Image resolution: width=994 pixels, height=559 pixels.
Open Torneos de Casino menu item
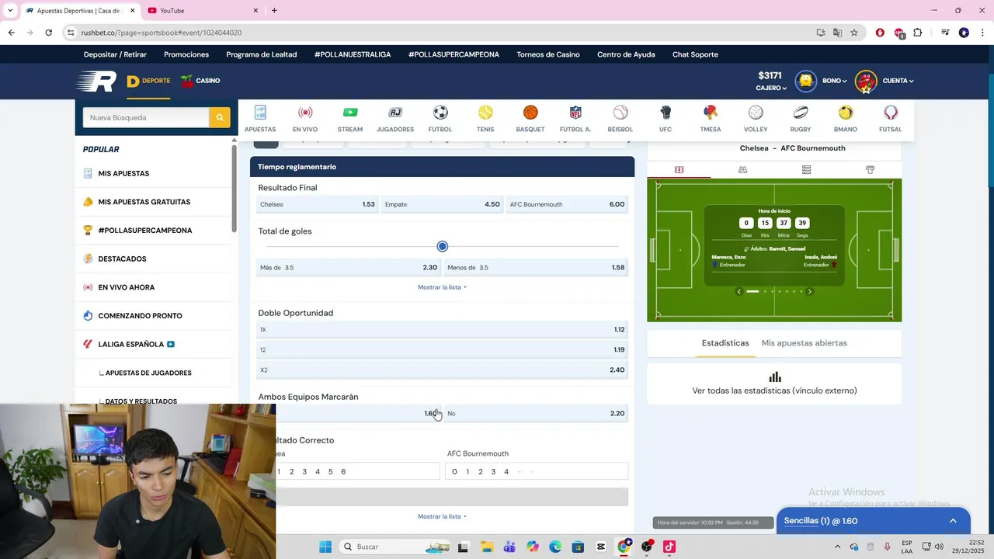click(x=548, y=54)
